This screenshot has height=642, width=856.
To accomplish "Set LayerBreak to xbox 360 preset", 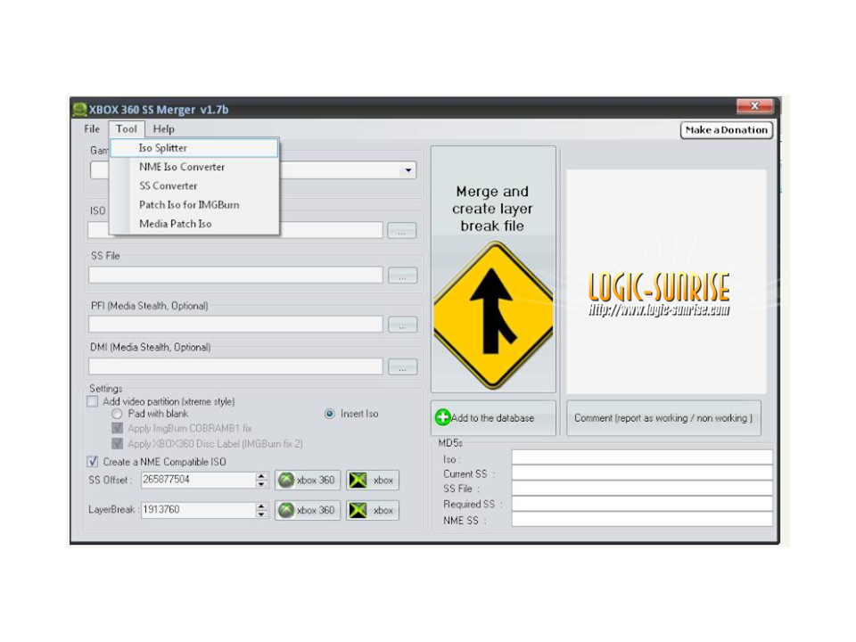I will coord(308,510).
